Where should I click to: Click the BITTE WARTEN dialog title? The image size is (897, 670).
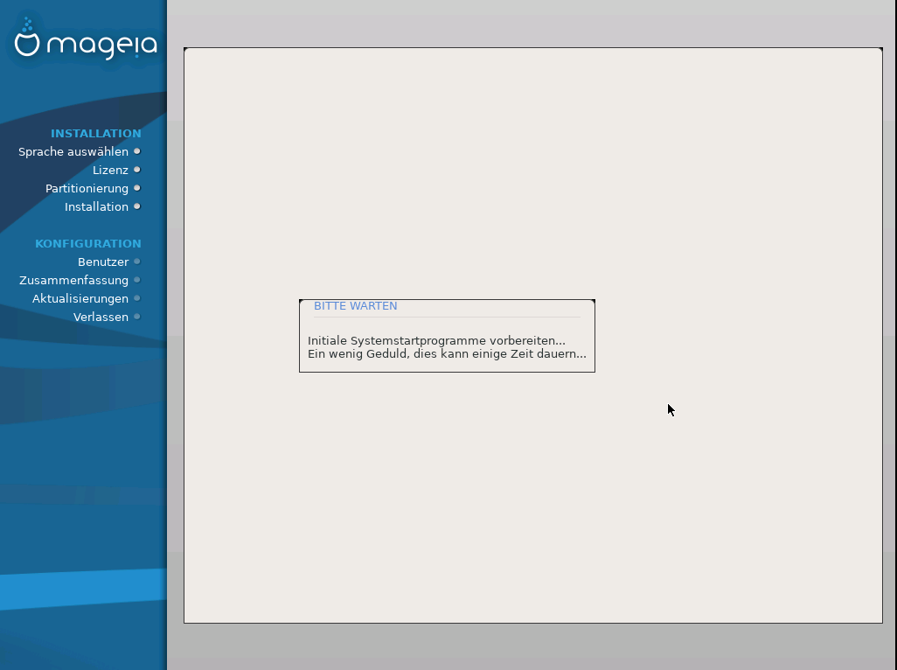pos(355,306)
